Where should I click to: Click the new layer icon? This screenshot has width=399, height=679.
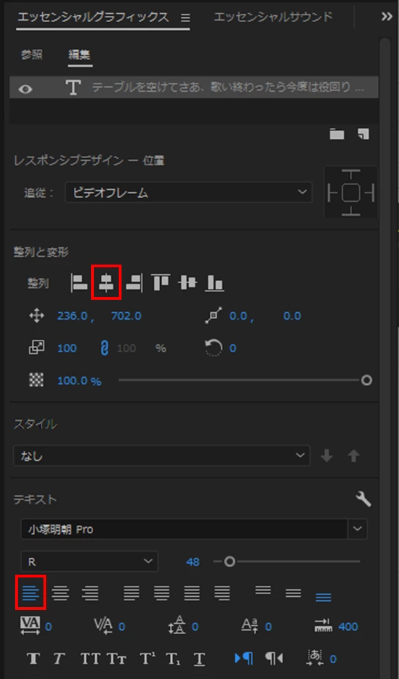(364, 134)
